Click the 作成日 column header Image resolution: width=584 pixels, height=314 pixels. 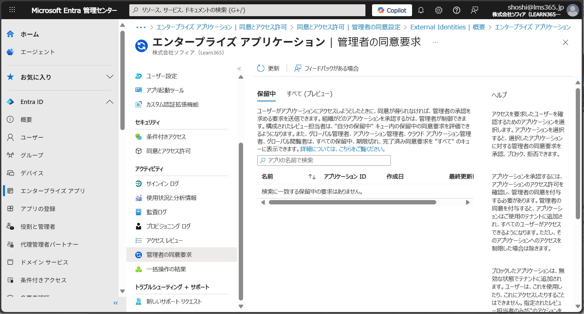pos(395,177)
